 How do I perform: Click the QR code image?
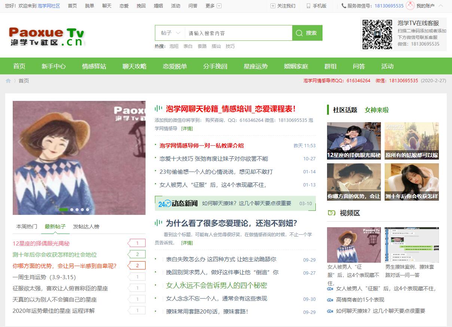377,34
